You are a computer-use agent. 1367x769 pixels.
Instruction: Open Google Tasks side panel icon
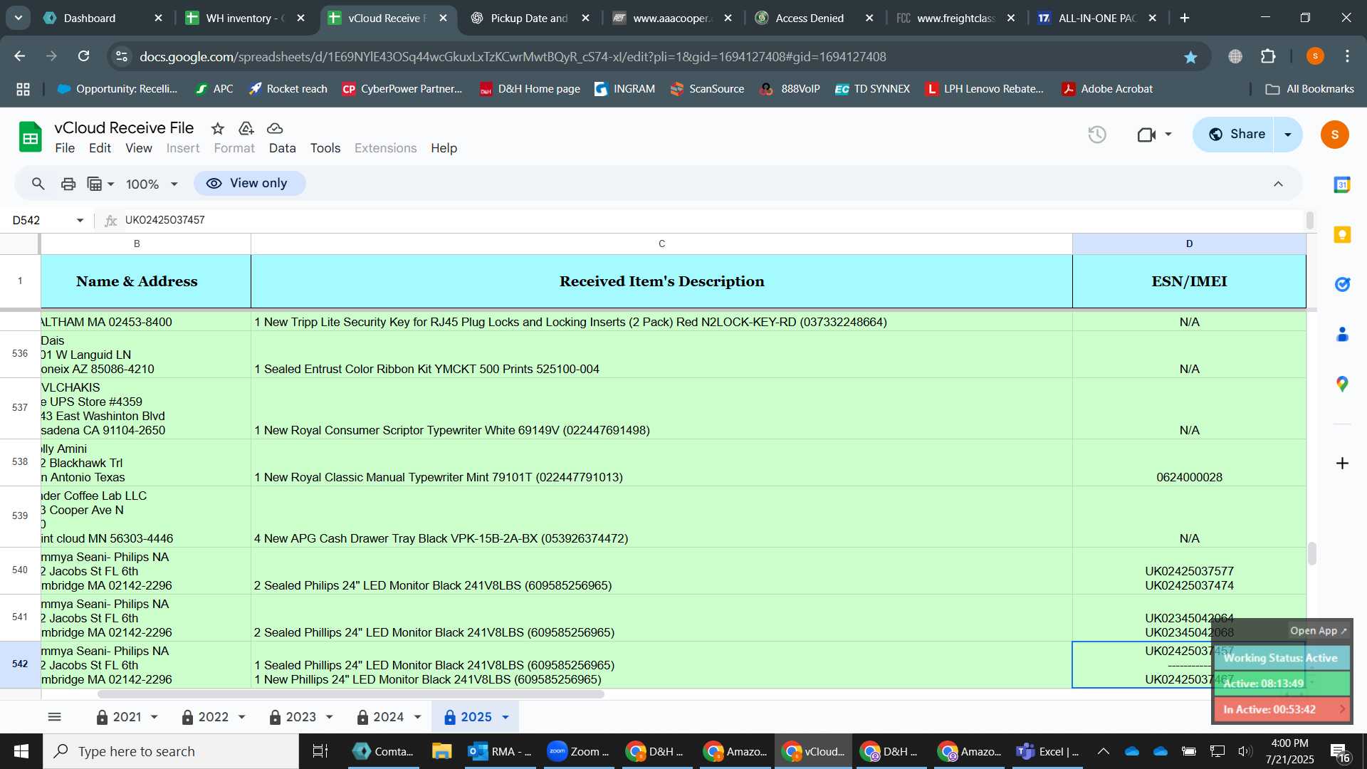[x=1342, y=285]
